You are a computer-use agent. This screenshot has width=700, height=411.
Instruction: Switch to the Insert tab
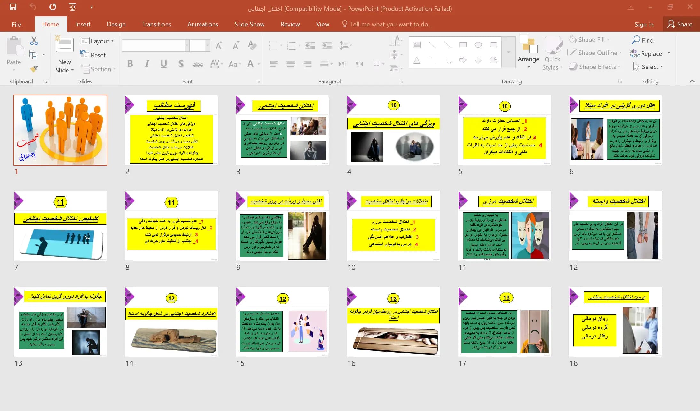[x=83, y=24]
